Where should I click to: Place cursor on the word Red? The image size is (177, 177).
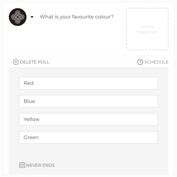pos(28,83)
